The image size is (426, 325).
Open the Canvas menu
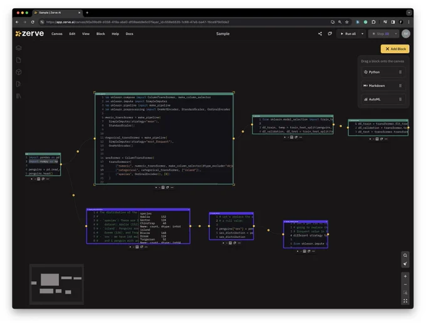57,34
